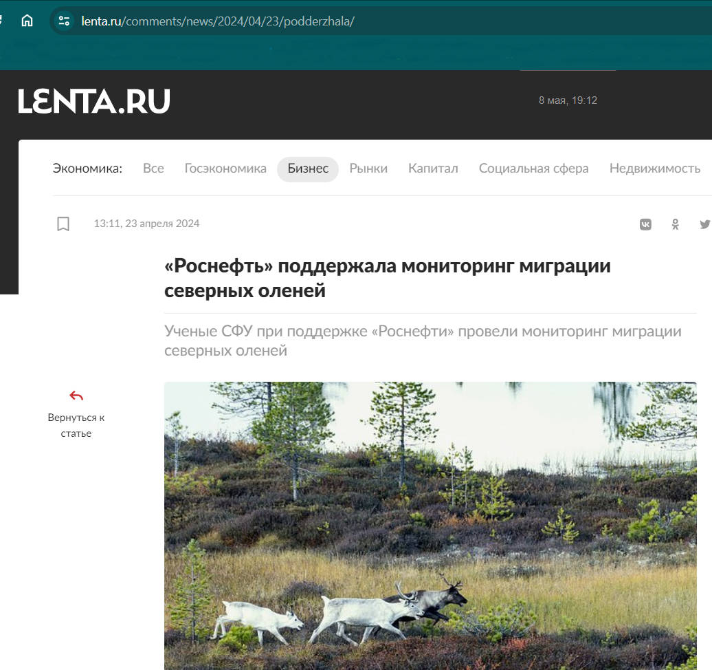
Task: Share article on VK
Action: pos(645,224)
